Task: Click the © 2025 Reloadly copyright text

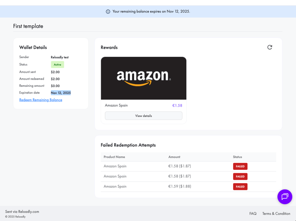Action: 15,217
